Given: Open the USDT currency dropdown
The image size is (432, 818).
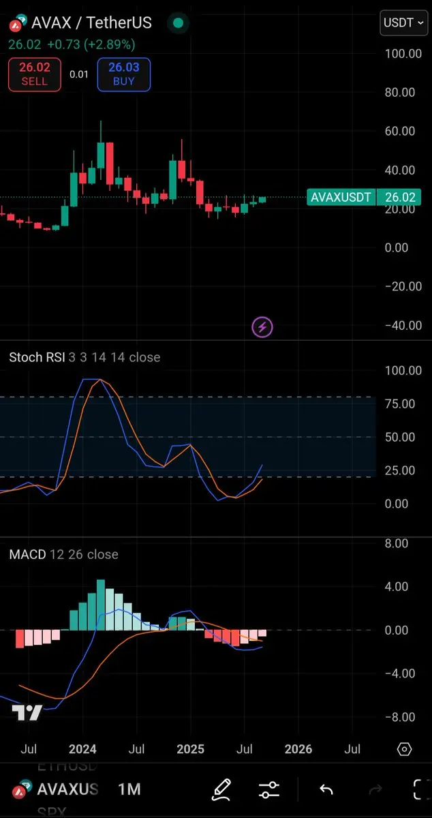Looking at the screenshot, I should [404, 22].
